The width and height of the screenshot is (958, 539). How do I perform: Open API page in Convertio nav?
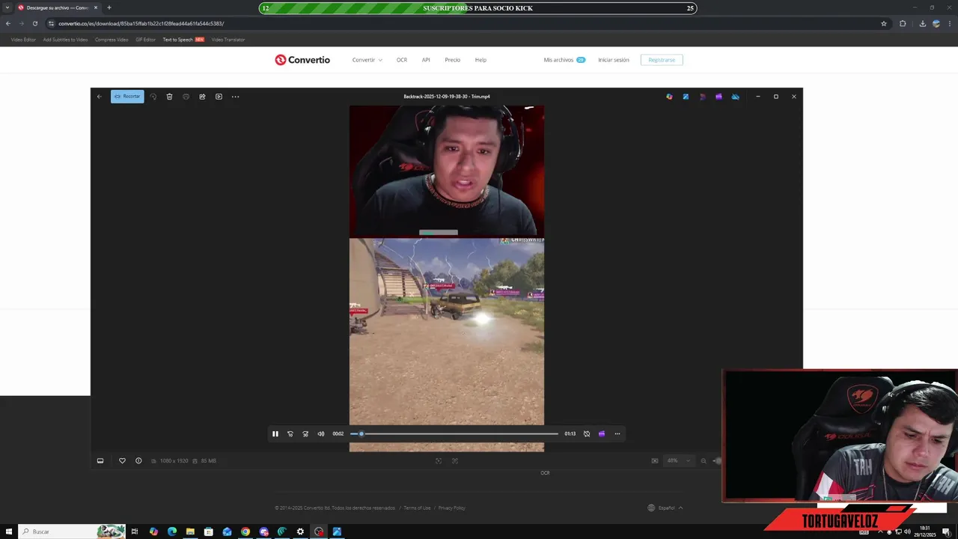426,60
